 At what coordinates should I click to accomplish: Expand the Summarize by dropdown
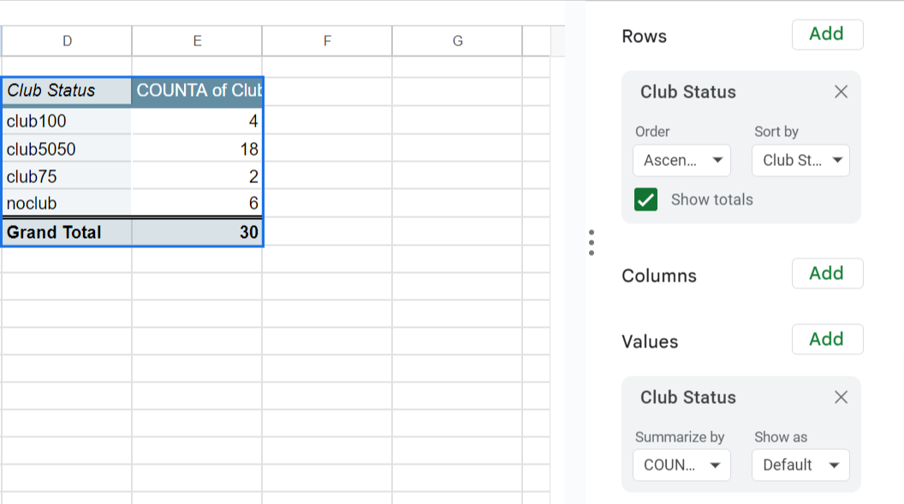681,465
